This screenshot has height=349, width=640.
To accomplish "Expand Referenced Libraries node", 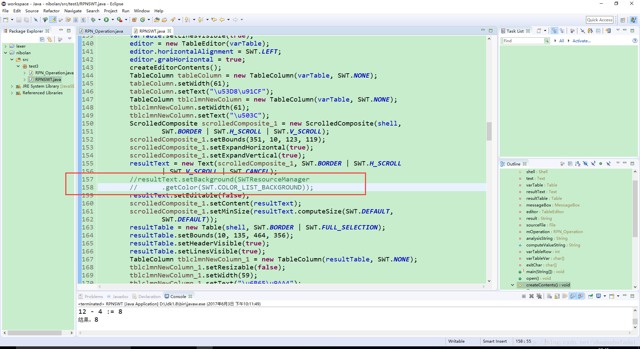I will [x=12, y=93].
